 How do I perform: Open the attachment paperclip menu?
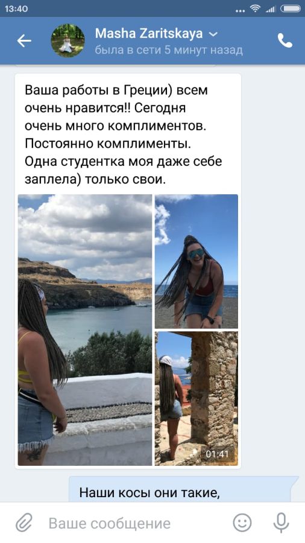[x=24, y=523]
